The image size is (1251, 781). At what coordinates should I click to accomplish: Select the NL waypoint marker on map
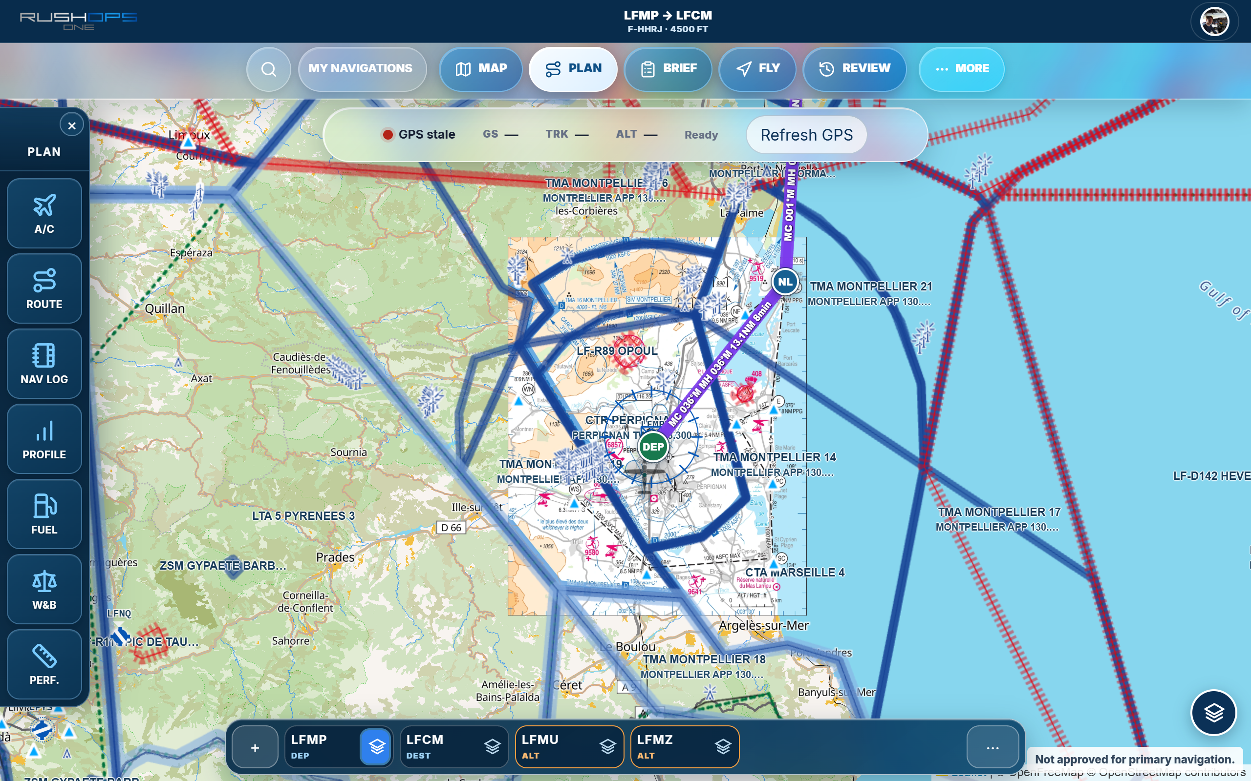click(785, 282)
